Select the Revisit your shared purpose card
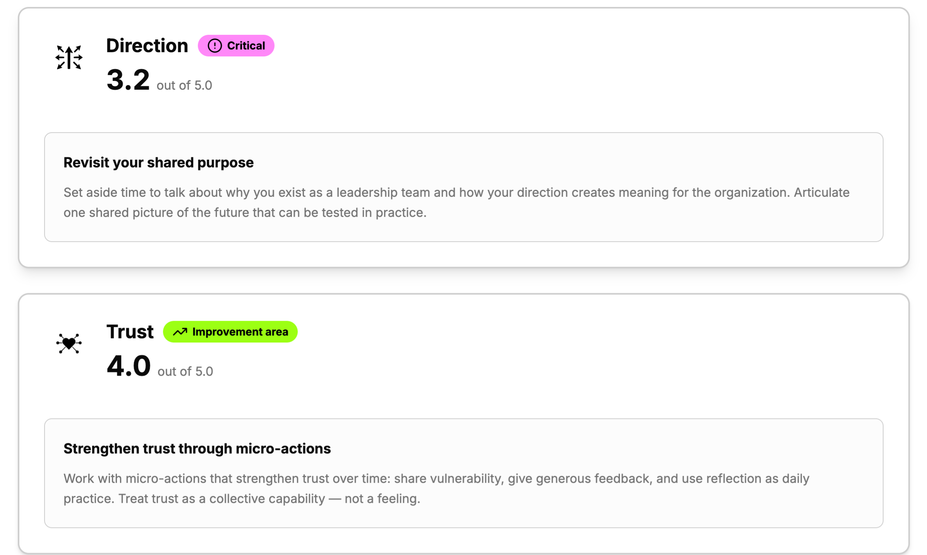This screenshot has width=927, height=555. point(464,187)
